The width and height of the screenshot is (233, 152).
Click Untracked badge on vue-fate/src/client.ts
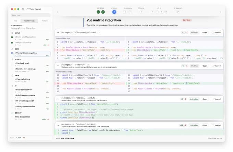194,99
